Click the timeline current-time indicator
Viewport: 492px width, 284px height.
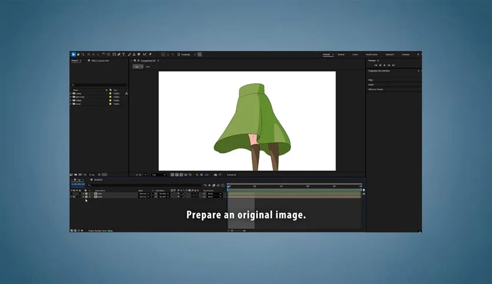click(x=228, y=187)
